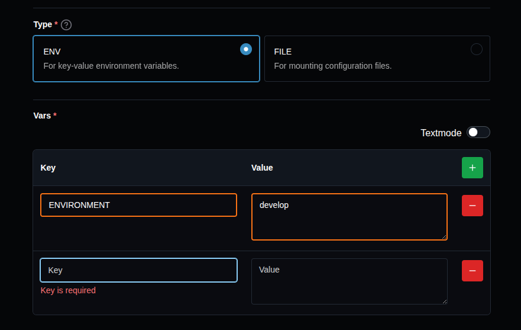Click the empty Value textarea

[349, 281]
